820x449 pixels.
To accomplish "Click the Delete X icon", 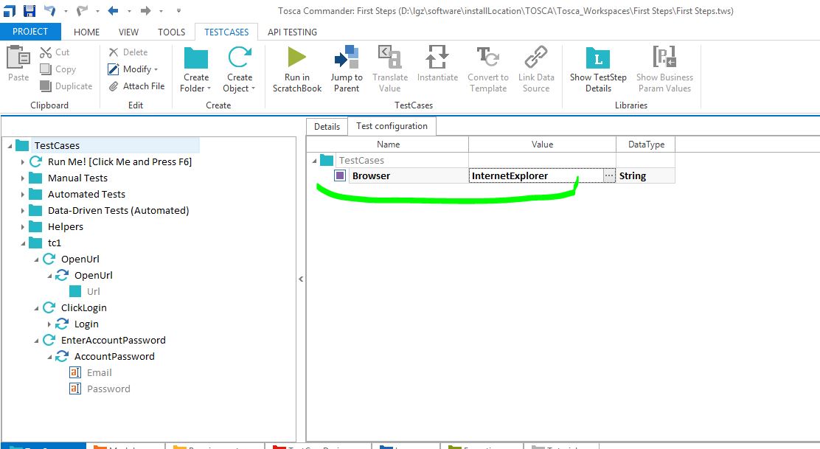I will pyautogui.click(x=114, y=52).
